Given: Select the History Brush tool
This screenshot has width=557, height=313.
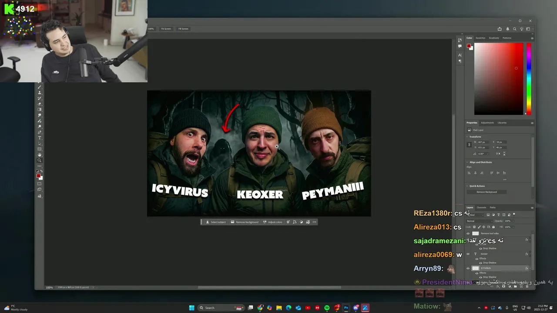Looking at the screenshot, I should [39, 99].
